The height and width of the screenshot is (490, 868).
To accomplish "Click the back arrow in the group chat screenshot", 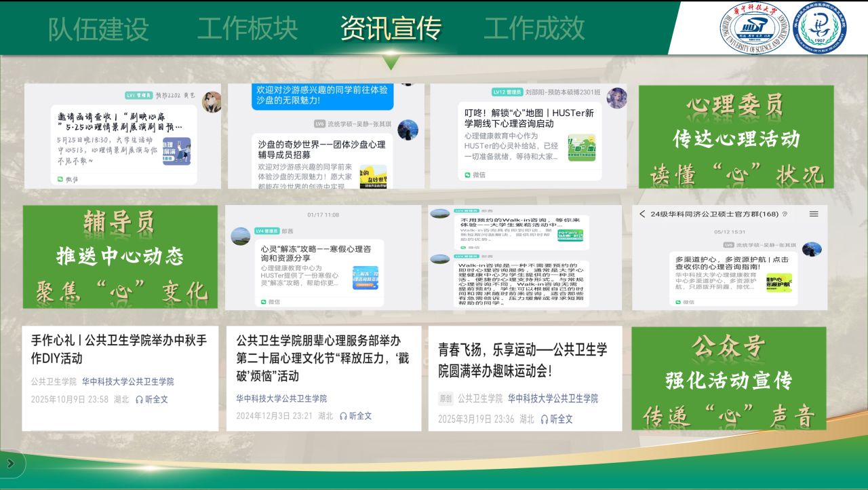I will click(x=642, y=214).
